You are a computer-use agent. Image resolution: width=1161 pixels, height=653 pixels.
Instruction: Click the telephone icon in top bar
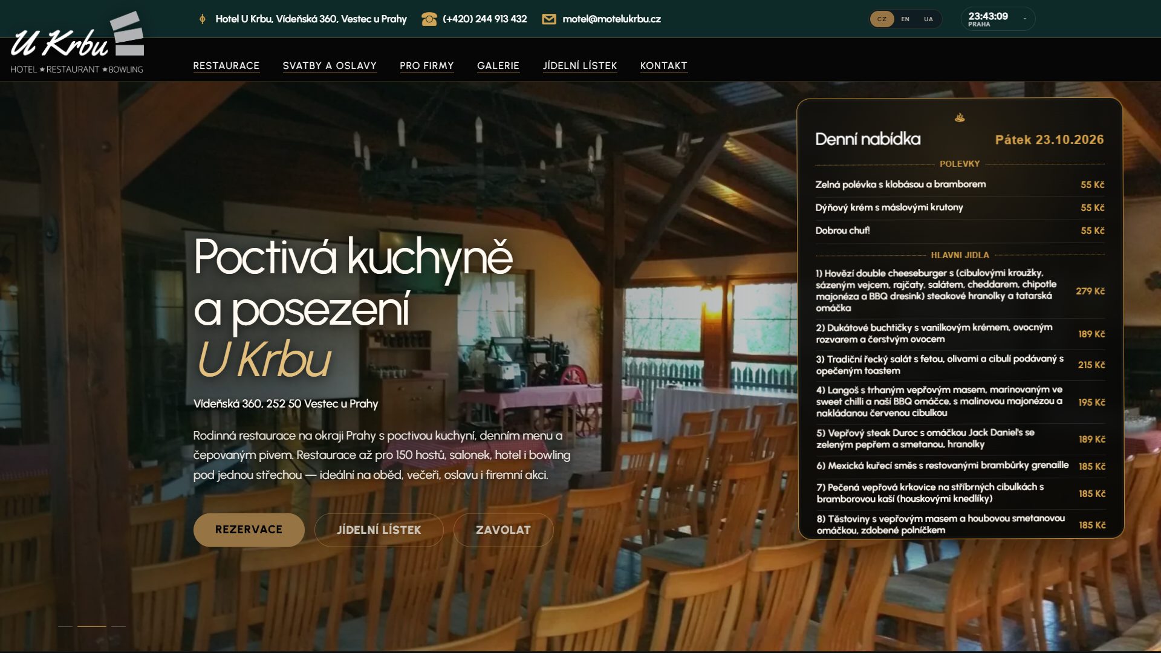429,19
